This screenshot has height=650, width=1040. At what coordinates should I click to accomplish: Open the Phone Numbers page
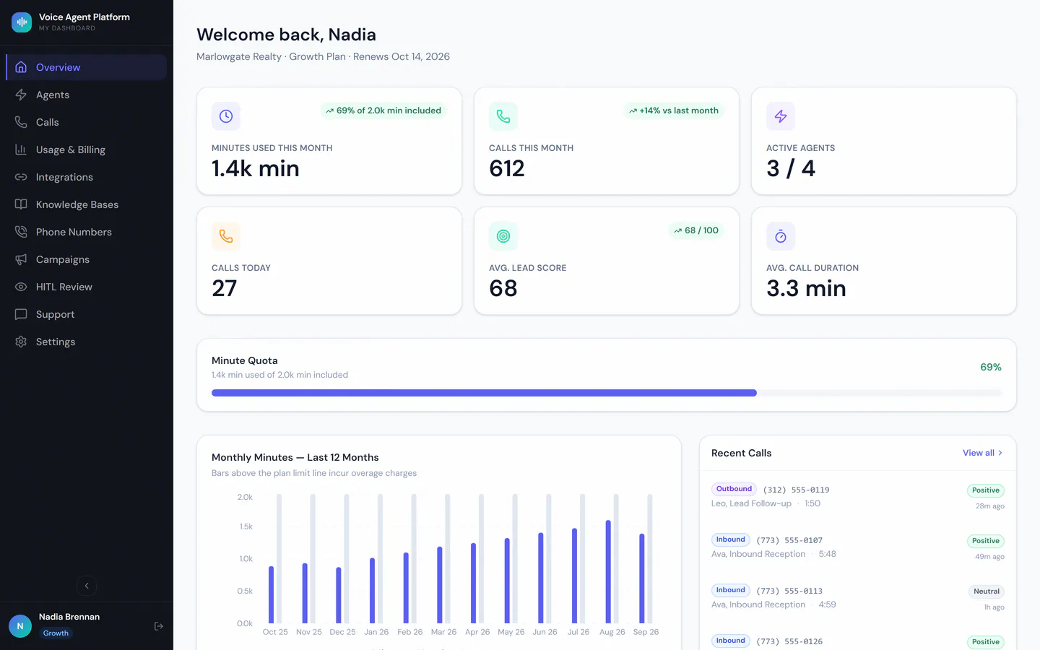click(x=87, y=232)
